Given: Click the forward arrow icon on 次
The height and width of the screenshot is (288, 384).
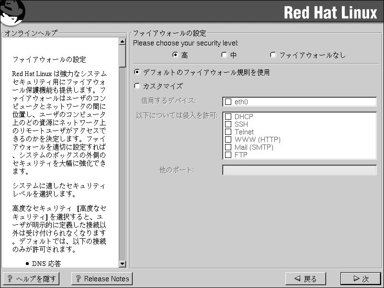Looking at the screenshot, I should click(356, 278).
